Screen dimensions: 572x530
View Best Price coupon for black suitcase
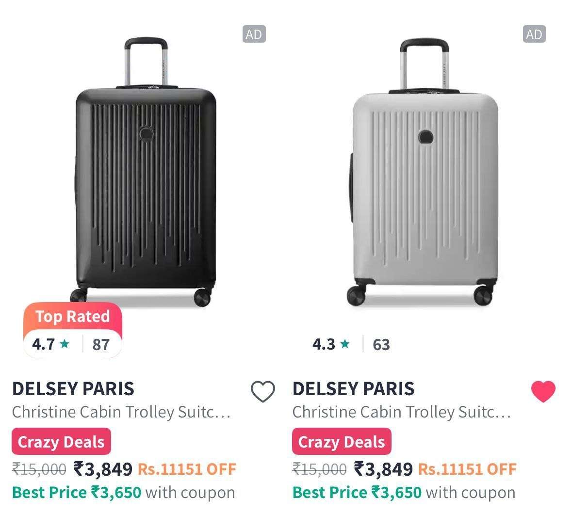[x=123, y=493]
